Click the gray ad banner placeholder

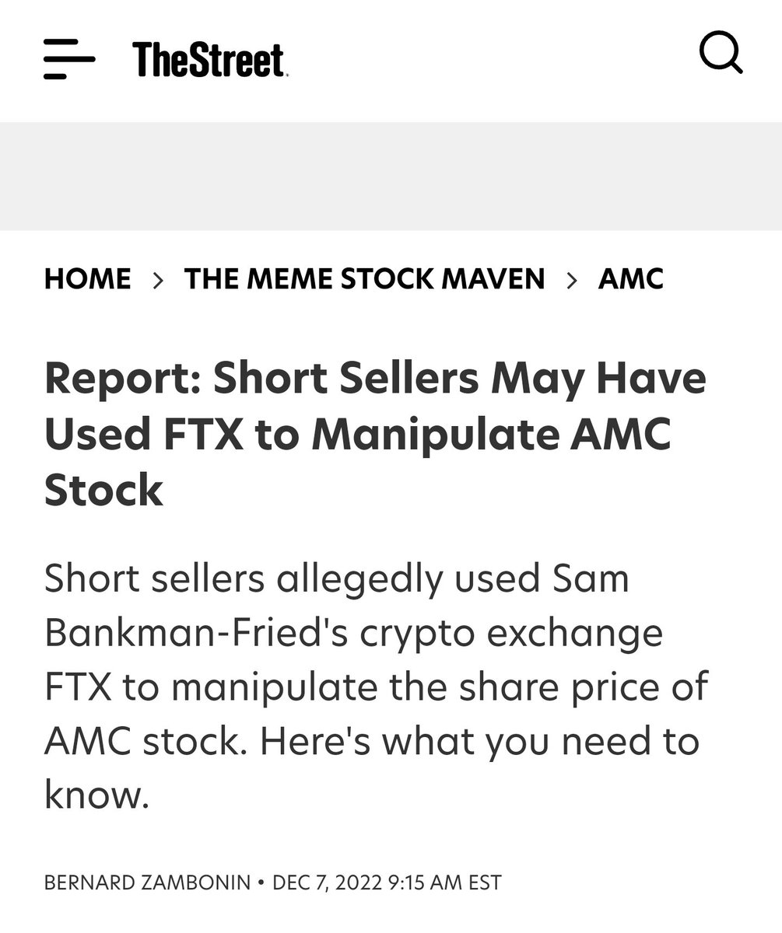point(391,176)
